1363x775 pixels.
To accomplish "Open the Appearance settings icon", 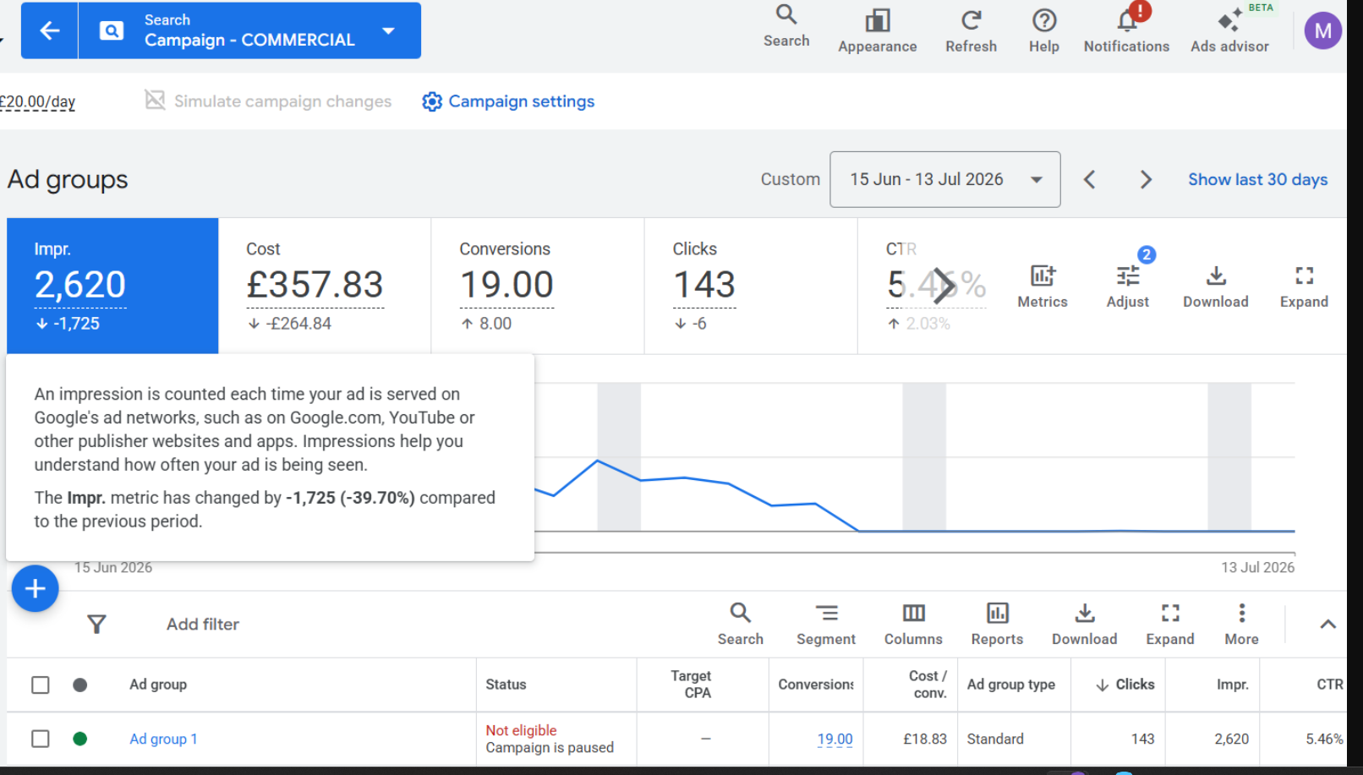I will coord(877,31).
